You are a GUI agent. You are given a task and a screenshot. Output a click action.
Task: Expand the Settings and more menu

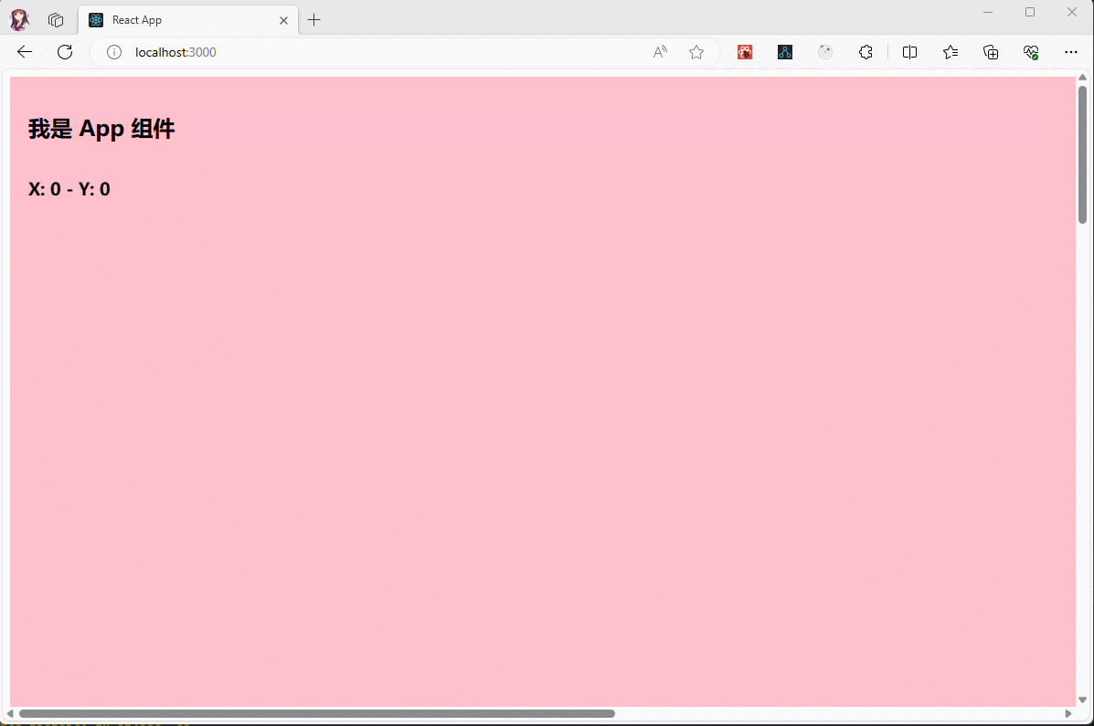(x=1071, y=52)
